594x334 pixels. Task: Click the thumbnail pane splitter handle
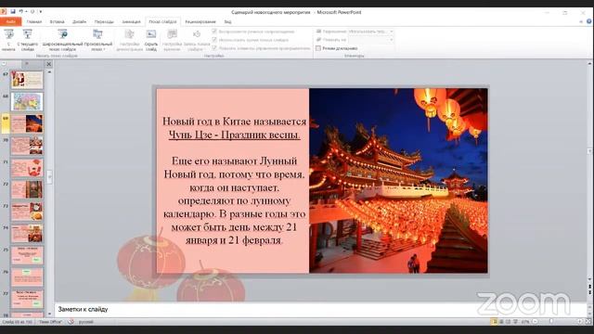pos(49,177)
